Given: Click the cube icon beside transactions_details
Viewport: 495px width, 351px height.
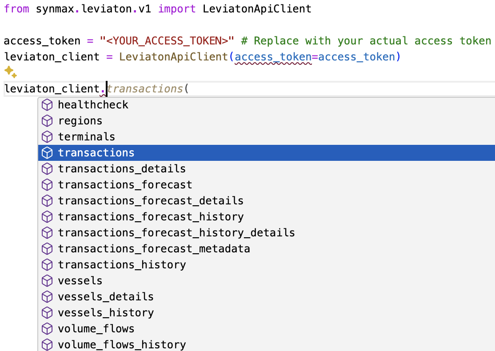Looking at the screenshot, I should pos(47,169).
